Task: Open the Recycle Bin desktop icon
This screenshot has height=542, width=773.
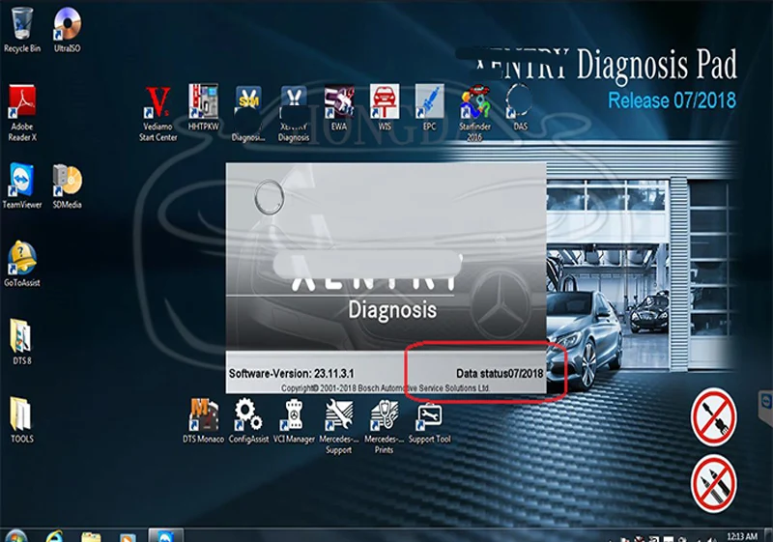Action: point(21,30)
